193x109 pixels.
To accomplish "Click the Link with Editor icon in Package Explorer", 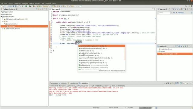I will click(39, 9).
